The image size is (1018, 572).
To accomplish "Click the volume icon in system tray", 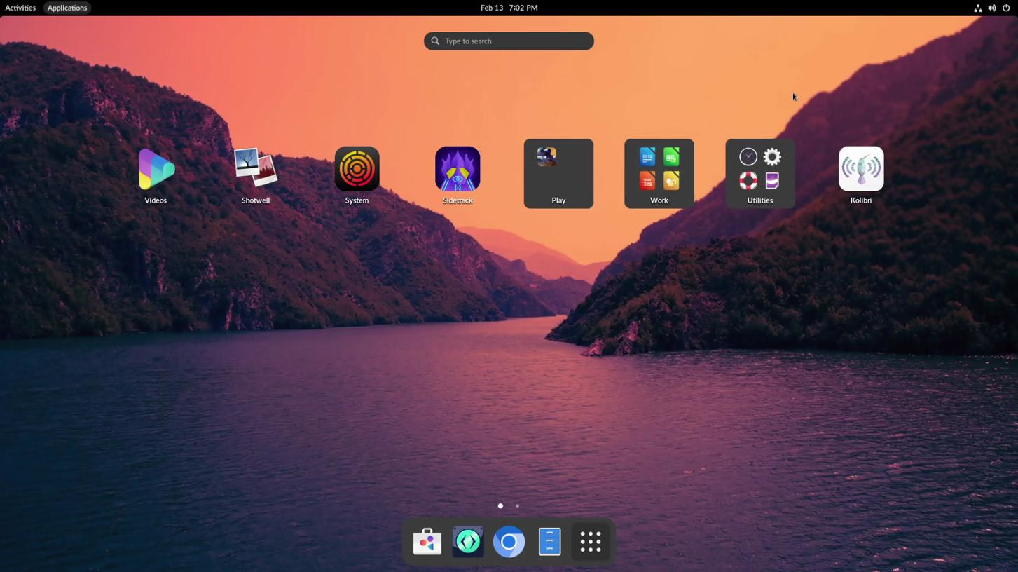I will 991,8.
